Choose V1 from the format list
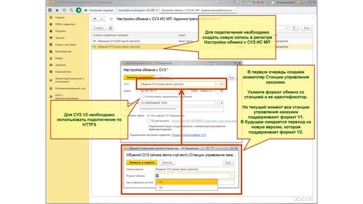The height and width of the screenshot is (204, 363). (187, 182)
